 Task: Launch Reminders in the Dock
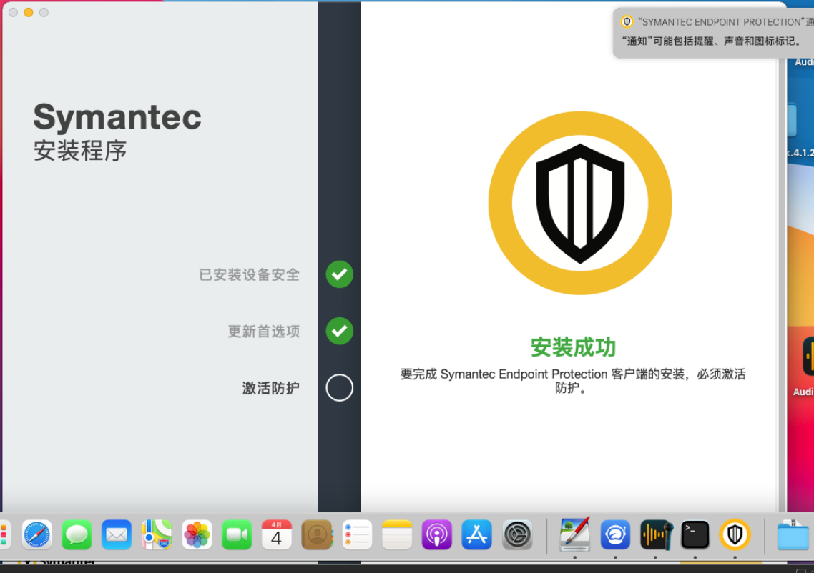pyautogui.click(x=357, y=534)
